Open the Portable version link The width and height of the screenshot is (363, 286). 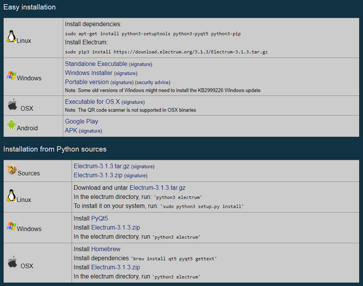tap(87, 82)
